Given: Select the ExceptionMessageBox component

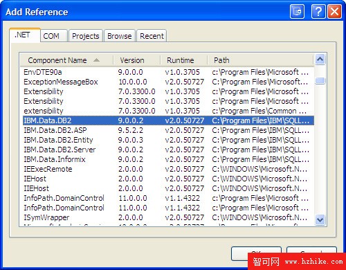Looking at the screenshot, I should [x=168, y=82].
